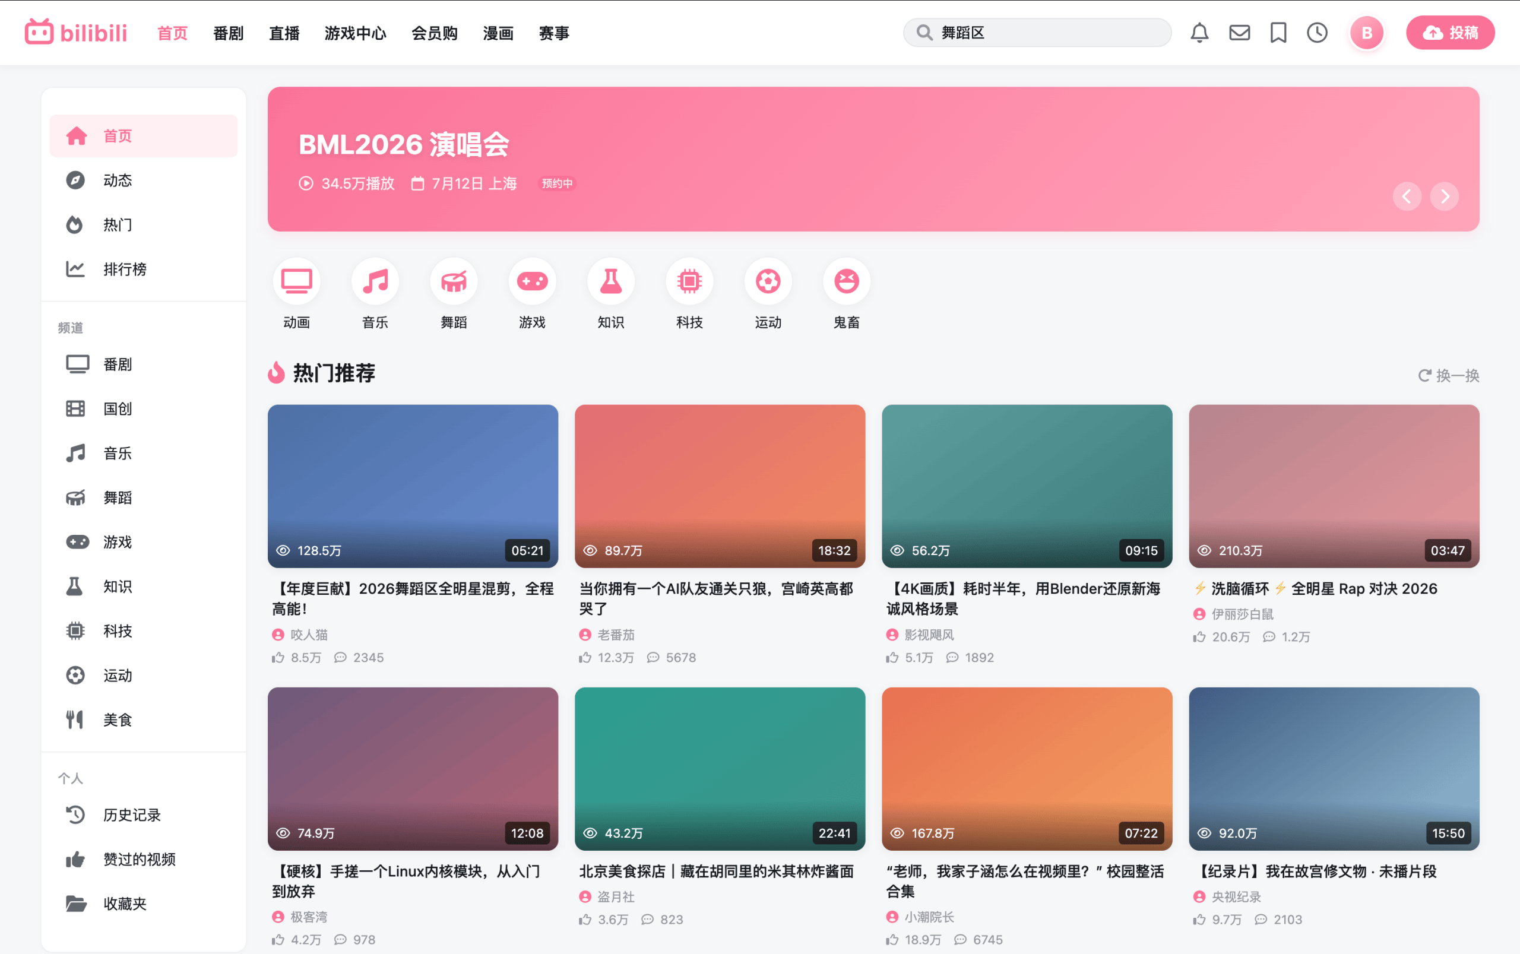Open the messages envelope icon
Screen dimensions: 1520x954
click(1239, 33)
